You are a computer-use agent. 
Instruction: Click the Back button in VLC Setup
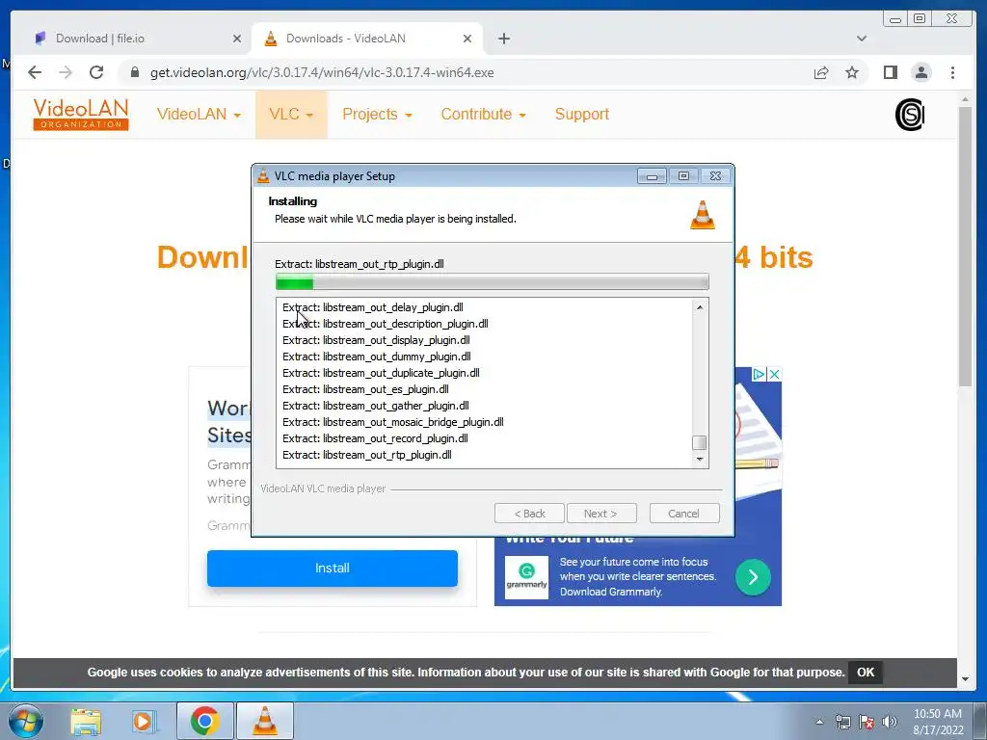(x=530, y=514)
